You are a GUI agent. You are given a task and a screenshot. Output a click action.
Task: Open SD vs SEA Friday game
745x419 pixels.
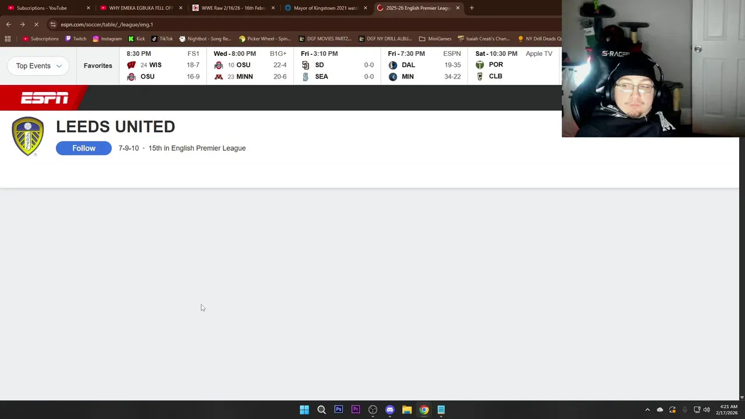[338, 65]
